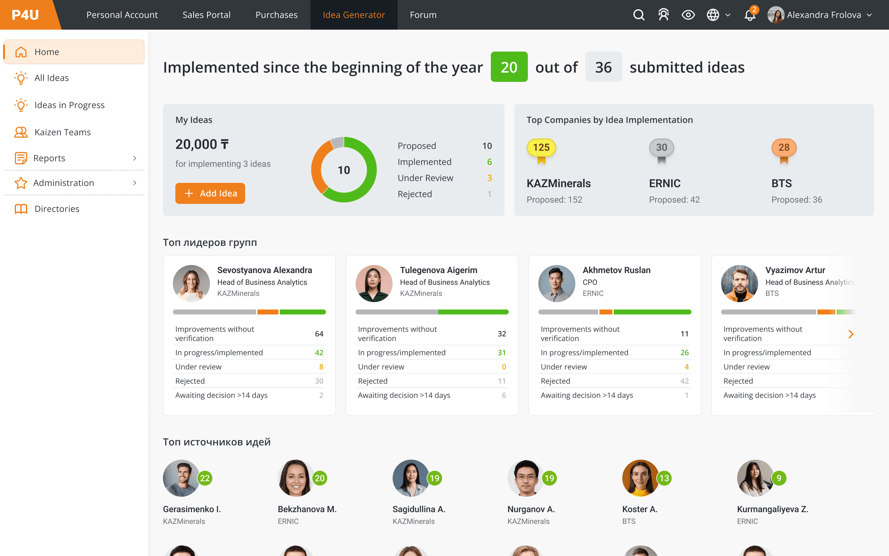Click the P4U logo
This screenshot has width=889, height=556.
(25, 15)
